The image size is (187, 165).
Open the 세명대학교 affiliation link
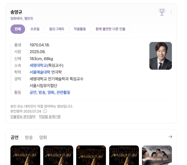(38, 65)
